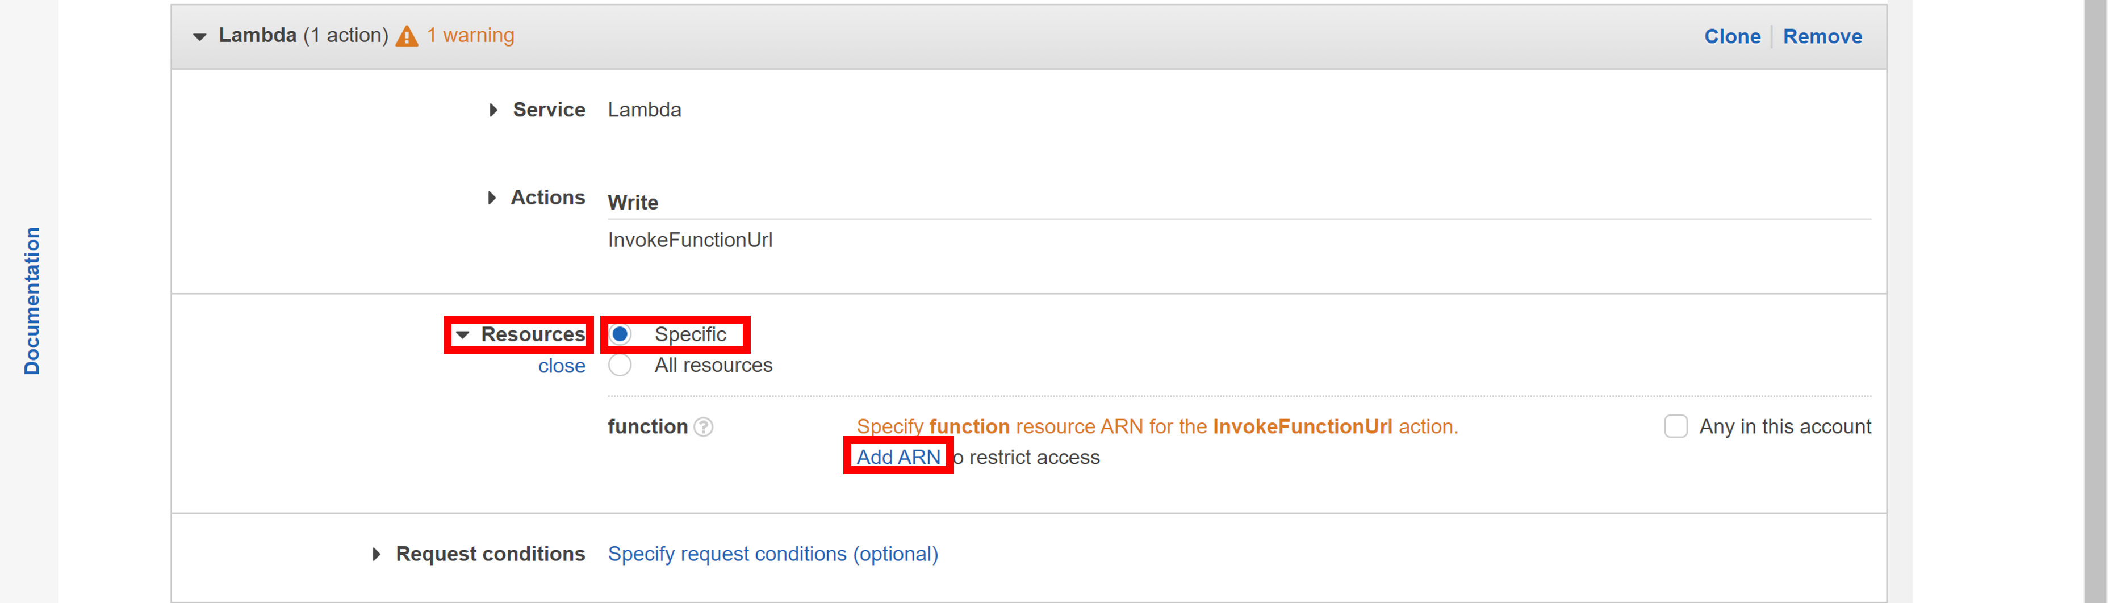Click the Write access level heading

pyautogui.click(x=633, y=202)
